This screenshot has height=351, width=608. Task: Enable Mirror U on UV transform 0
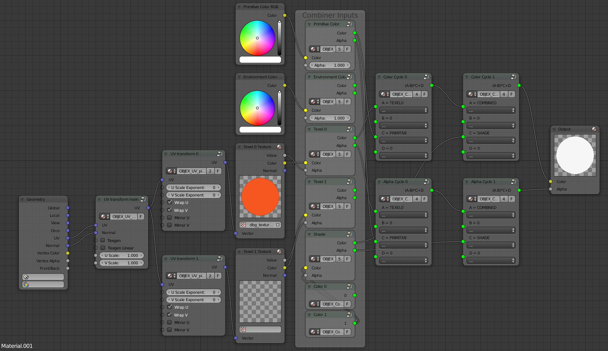tap(170, 218)
